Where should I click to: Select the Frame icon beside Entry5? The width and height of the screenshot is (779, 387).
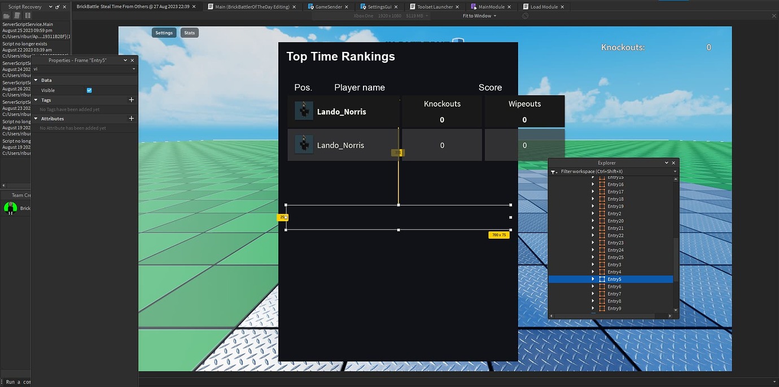pos(602,279)
